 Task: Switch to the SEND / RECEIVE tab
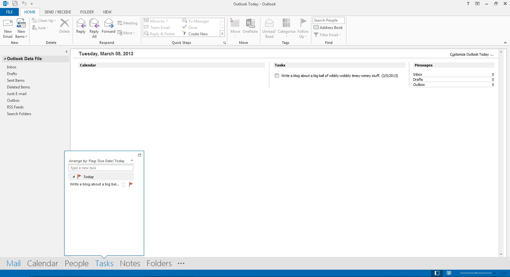point(58,12)
